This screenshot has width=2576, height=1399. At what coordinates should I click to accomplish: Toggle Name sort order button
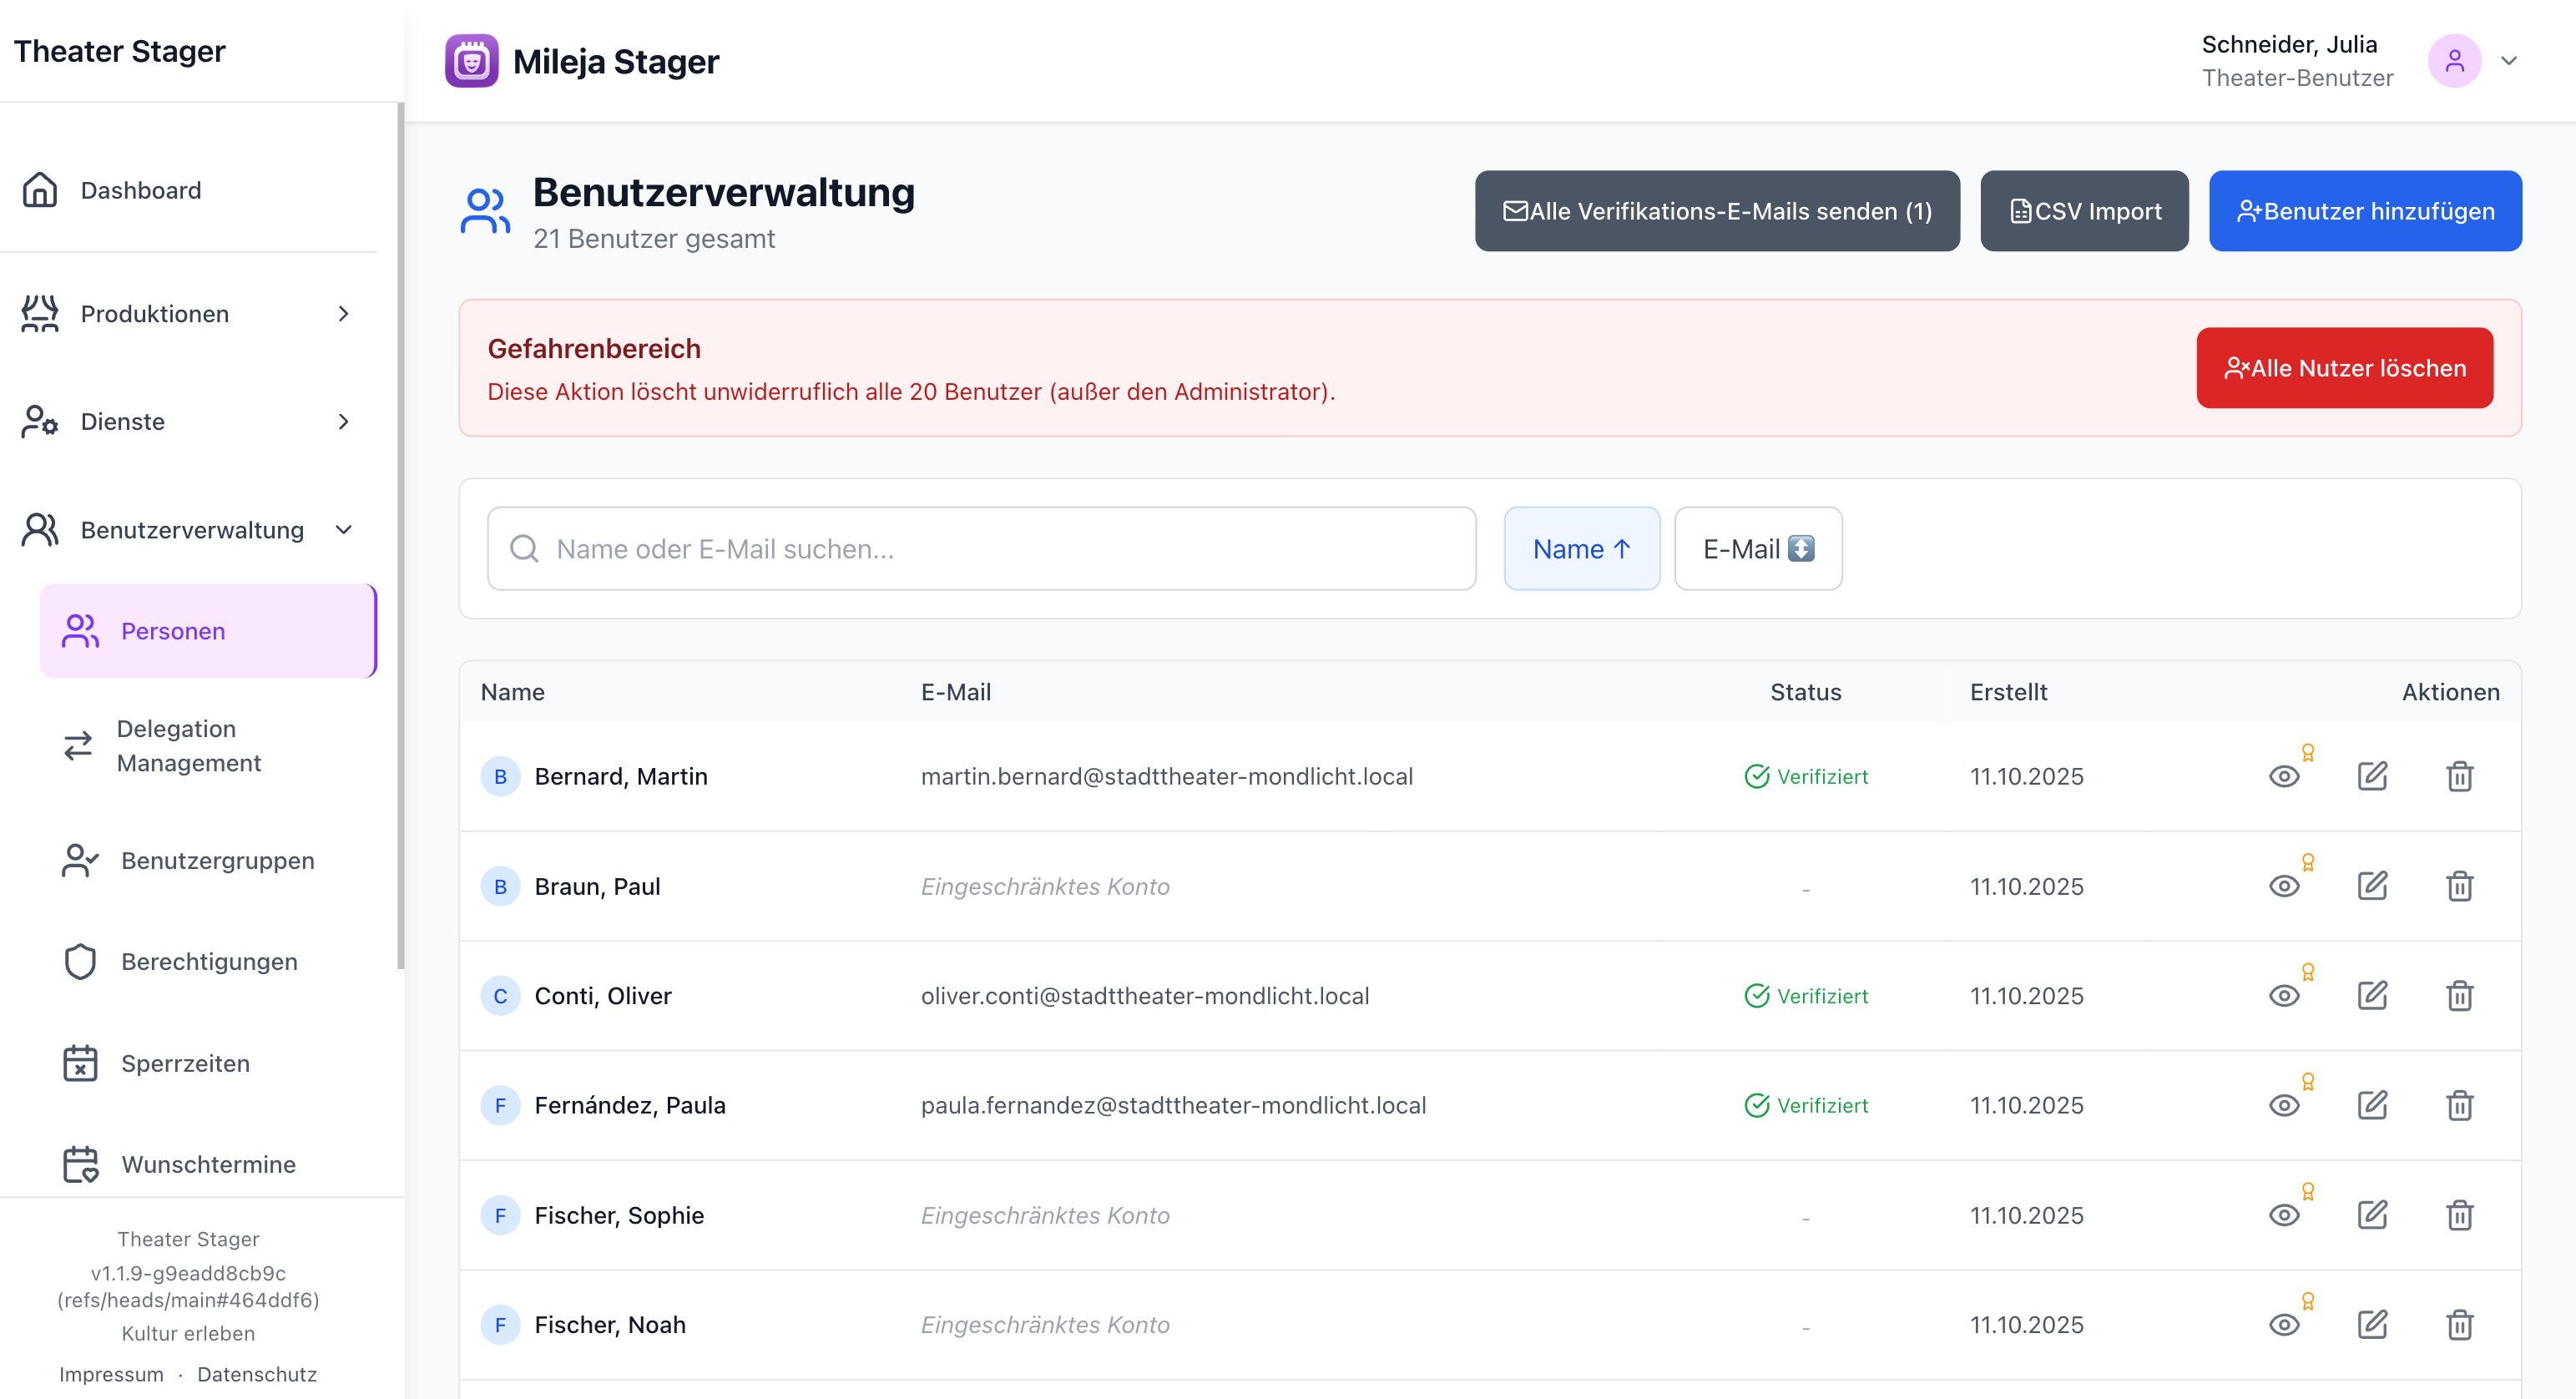1581,549
